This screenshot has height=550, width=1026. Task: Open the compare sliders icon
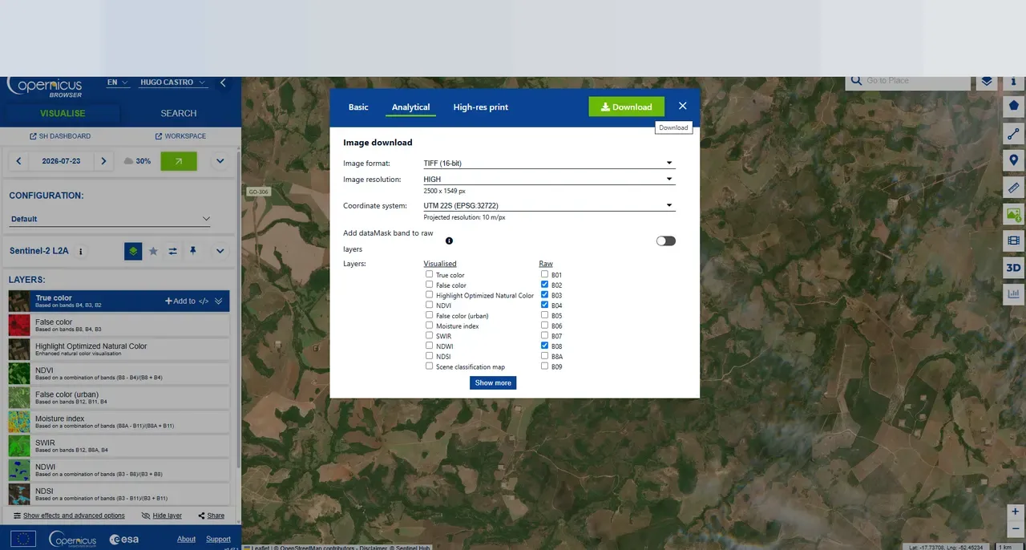(173, 251)
